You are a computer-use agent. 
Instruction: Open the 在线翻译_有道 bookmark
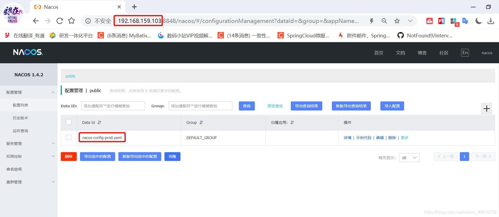25,35
